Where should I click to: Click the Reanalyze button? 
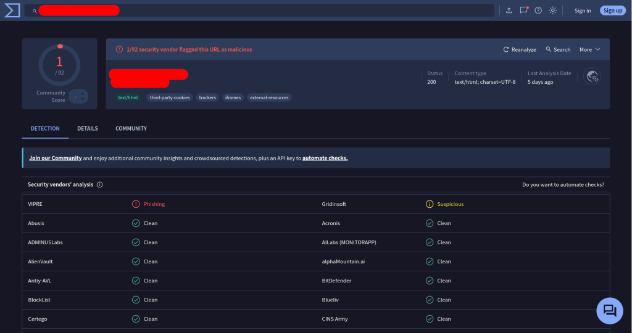520,49
